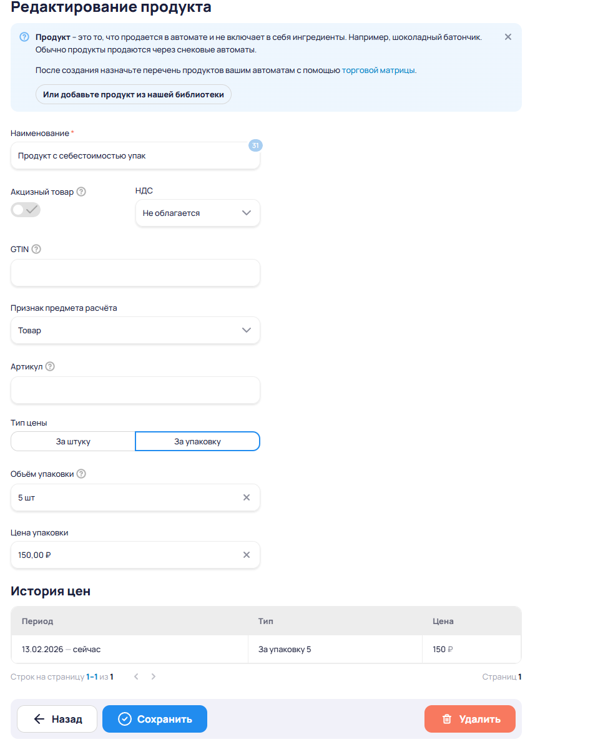Clear the Цена упаковки field value
The height and width of the screenshot is (747, 603).
[x=247, y=555]
